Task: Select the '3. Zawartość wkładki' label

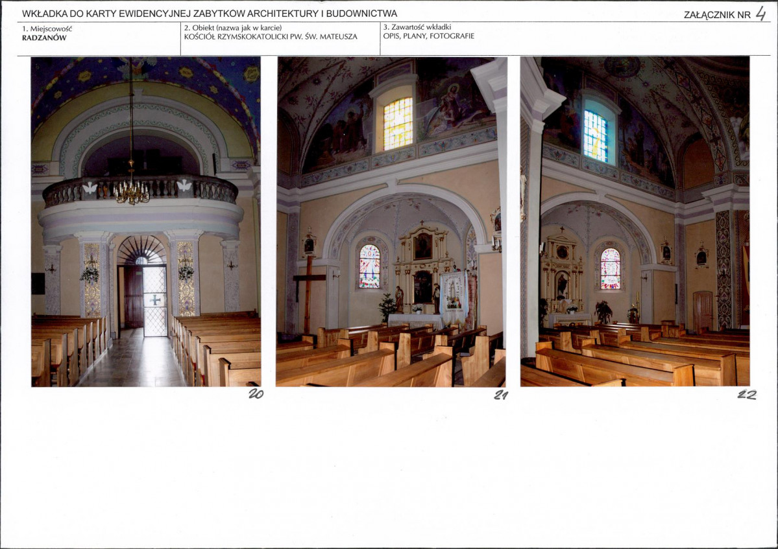Action: pyautogui.click(x=417, y=27)
